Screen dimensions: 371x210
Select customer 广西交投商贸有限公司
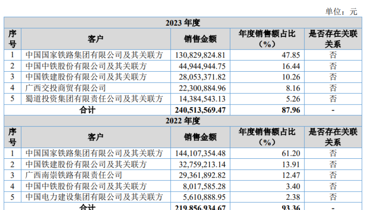[66, 88]
